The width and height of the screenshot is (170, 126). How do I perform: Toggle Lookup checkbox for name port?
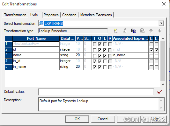click(105, 56)
